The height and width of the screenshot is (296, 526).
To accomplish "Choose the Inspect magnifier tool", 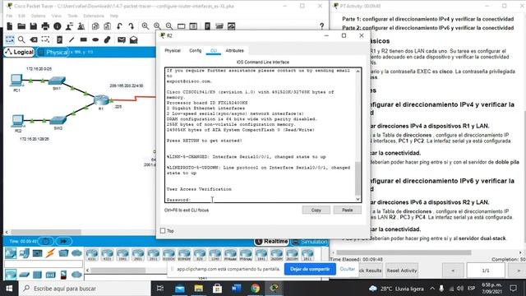I will [21, 39].
